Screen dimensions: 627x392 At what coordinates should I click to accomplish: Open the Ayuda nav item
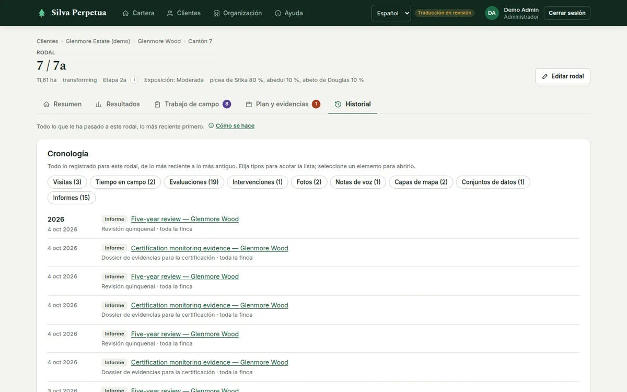click(x=288, y=13)
